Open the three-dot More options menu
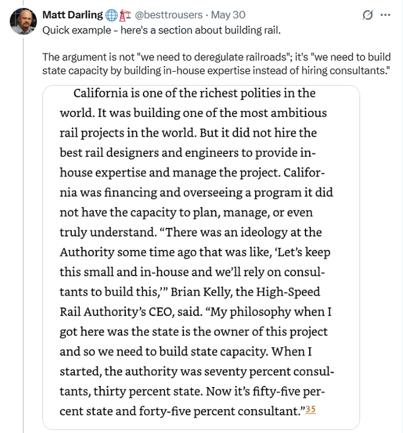Screen dimensions: 403x433 click(x=385, y=15)
